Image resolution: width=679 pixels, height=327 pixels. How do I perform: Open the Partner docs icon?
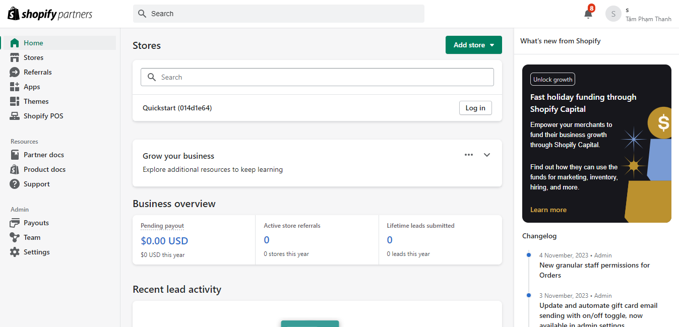coord(16,154)
